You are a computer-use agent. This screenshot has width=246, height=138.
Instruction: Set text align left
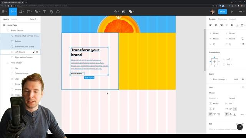(x=210, y=114)
